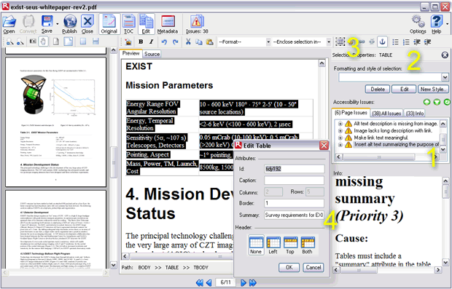Switch to the Source tab

coord(152,54)
